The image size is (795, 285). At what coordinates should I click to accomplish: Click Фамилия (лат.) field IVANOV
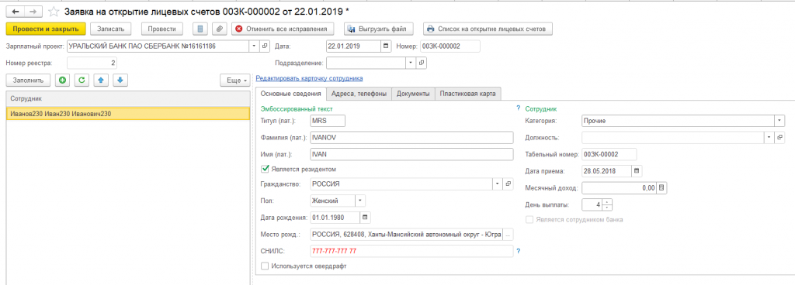point(411,137)
